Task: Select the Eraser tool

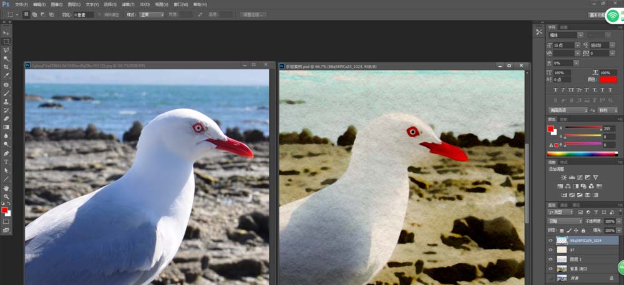Action: click(x=6, y=118)
